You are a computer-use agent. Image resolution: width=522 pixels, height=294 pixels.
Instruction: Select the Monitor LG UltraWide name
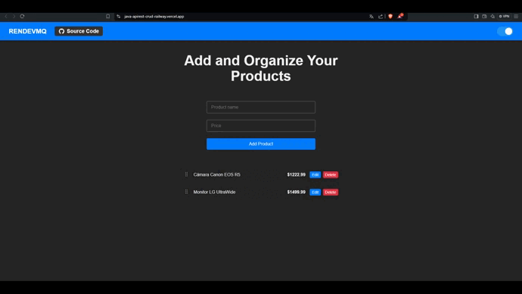(214, 192)
